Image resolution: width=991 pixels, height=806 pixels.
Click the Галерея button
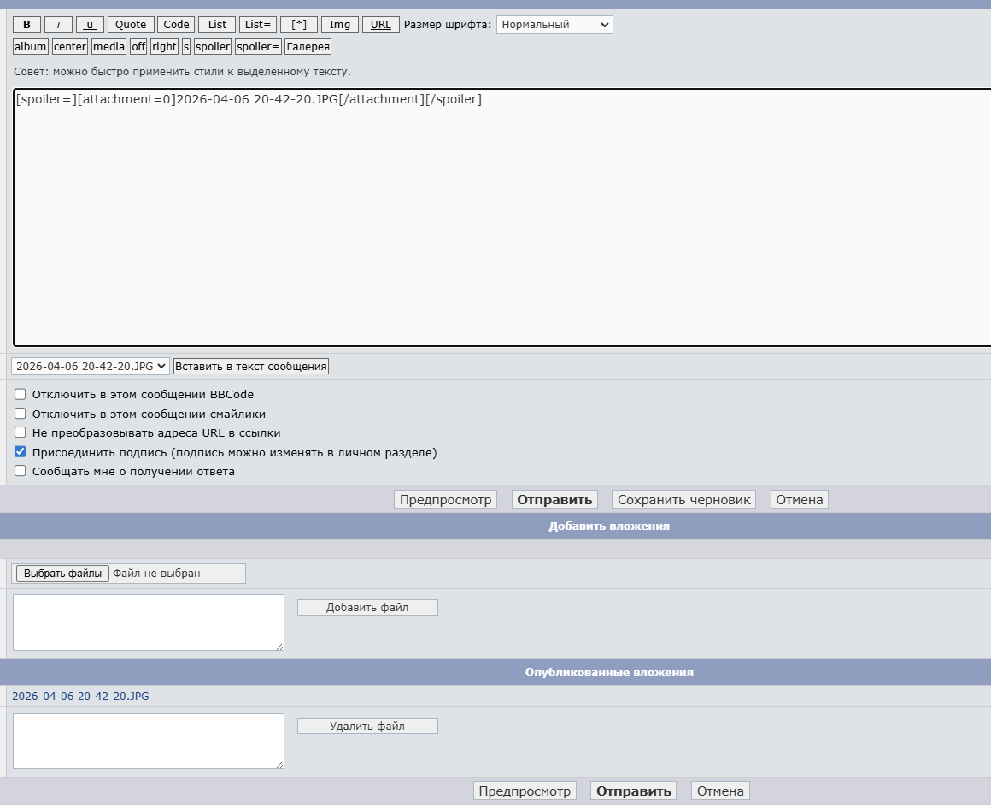(308, 47)
